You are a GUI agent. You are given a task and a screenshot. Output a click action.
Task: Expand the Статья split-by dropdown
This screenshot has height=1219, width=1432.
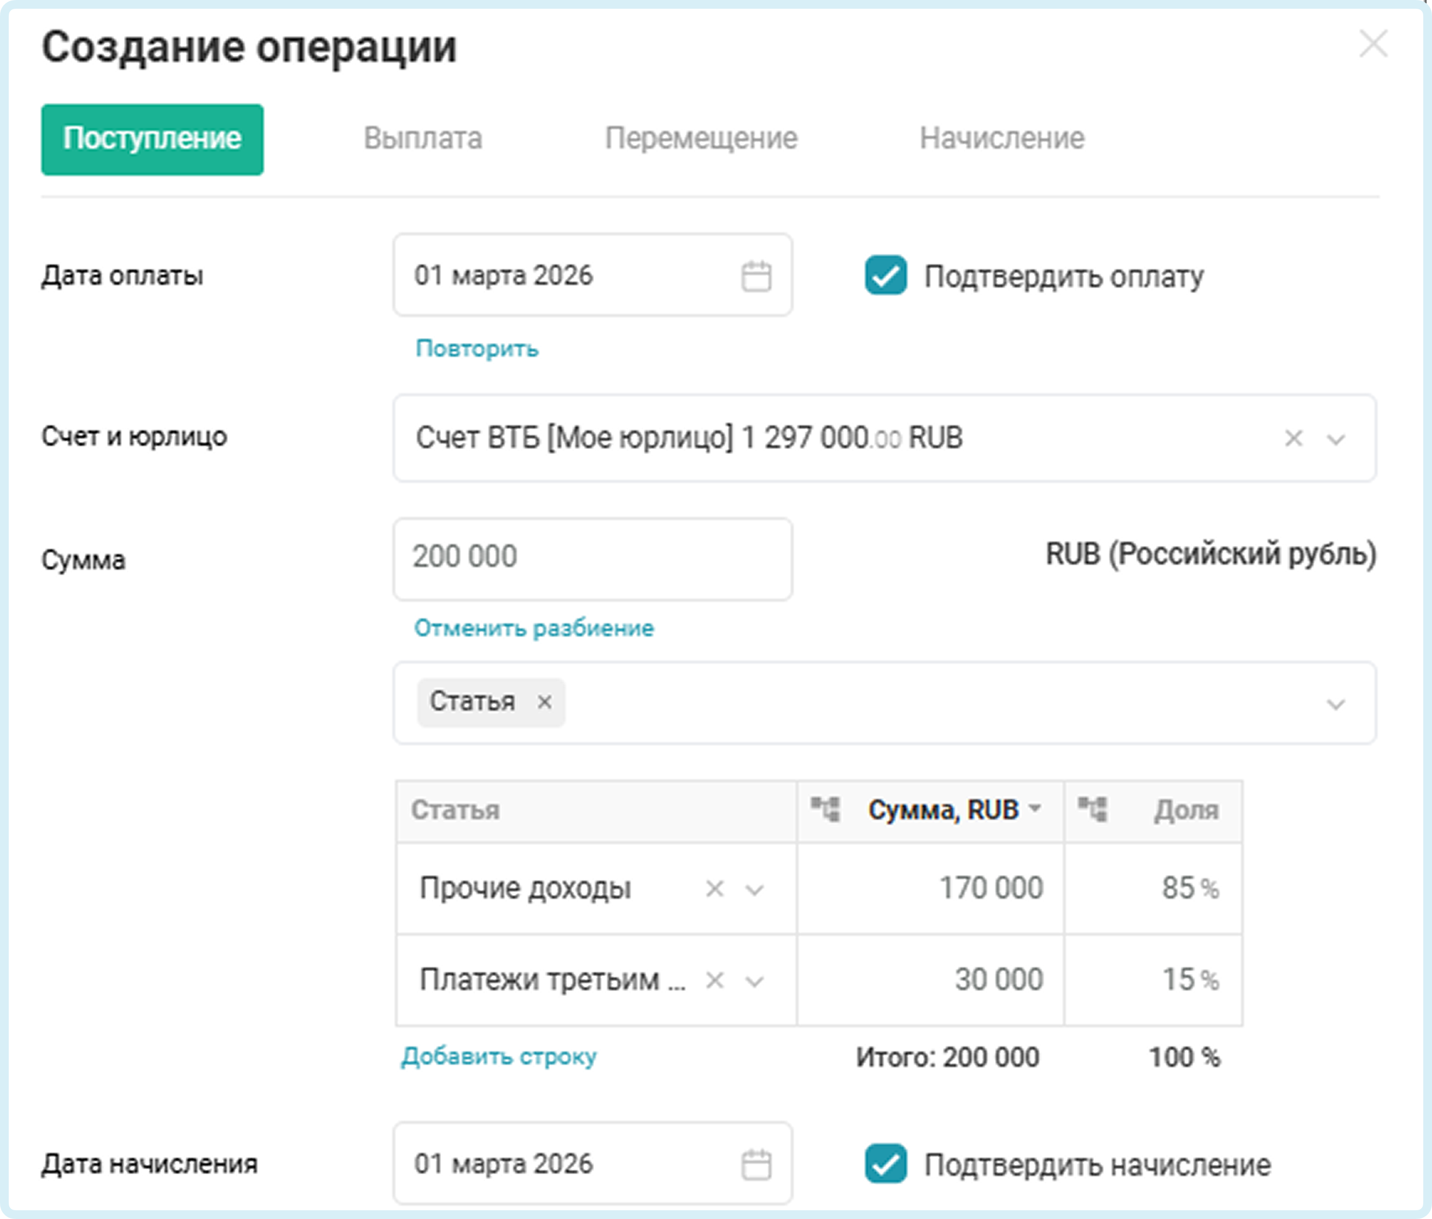coord(1336,704)
